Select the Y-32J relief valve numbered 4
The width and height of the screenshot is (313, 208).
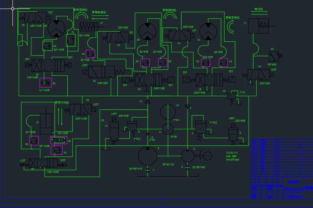point(201,127)
